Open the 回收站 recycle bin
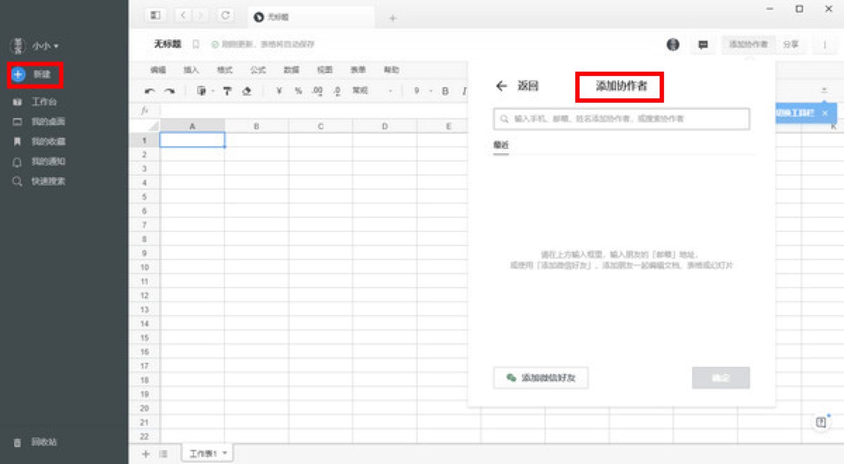Screen dimensions: 844x464 click(34, 442)
